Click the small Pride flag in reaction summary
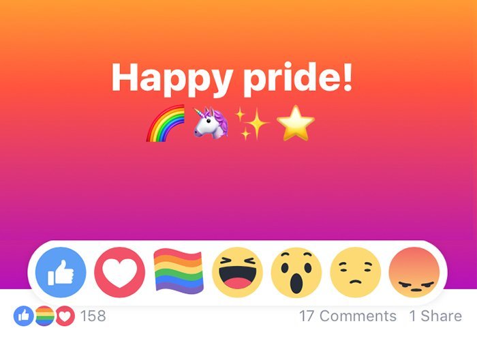Screen dimensions: 477x341 tap(44, 316)
